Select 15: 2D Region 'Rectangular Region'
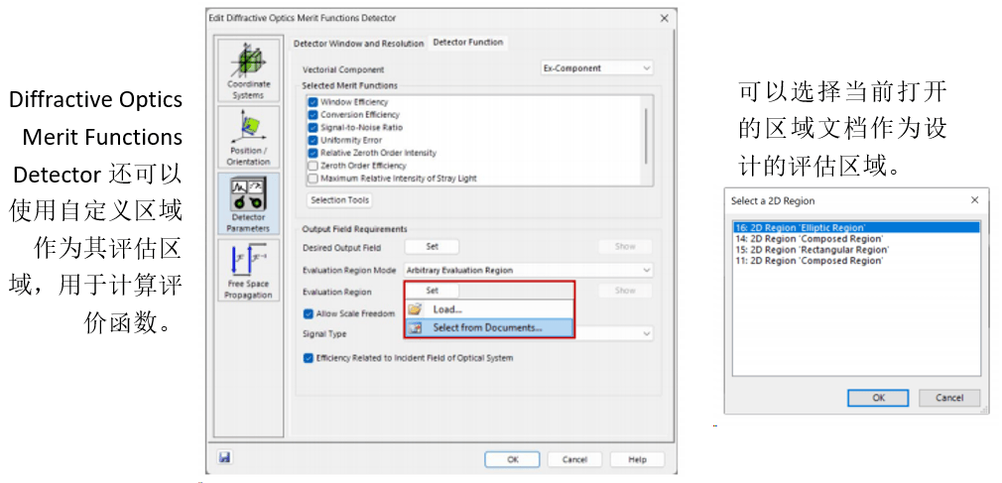Screen dimensions: 1002x483 pyautogui.click(x=811, y=250)
